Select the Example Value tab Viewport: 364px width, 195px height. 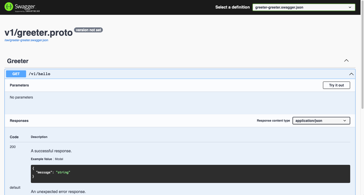coord(41,159)
